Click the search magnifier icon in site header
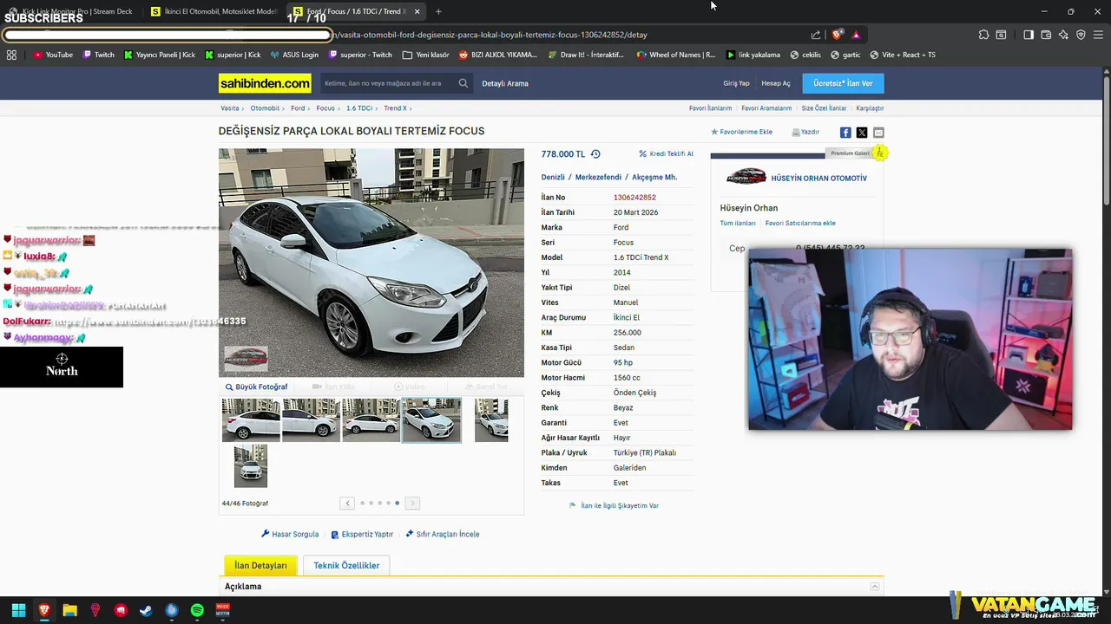This screenshot has height=624, width=1111. (x=463, y=83)
